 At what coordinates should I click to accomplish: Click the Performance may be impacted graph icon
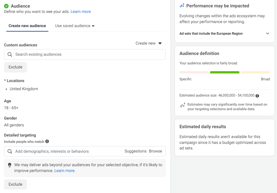click(182, 6)
